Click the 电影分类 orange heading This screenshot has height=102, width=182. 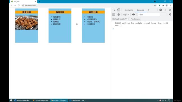[93, 12]
